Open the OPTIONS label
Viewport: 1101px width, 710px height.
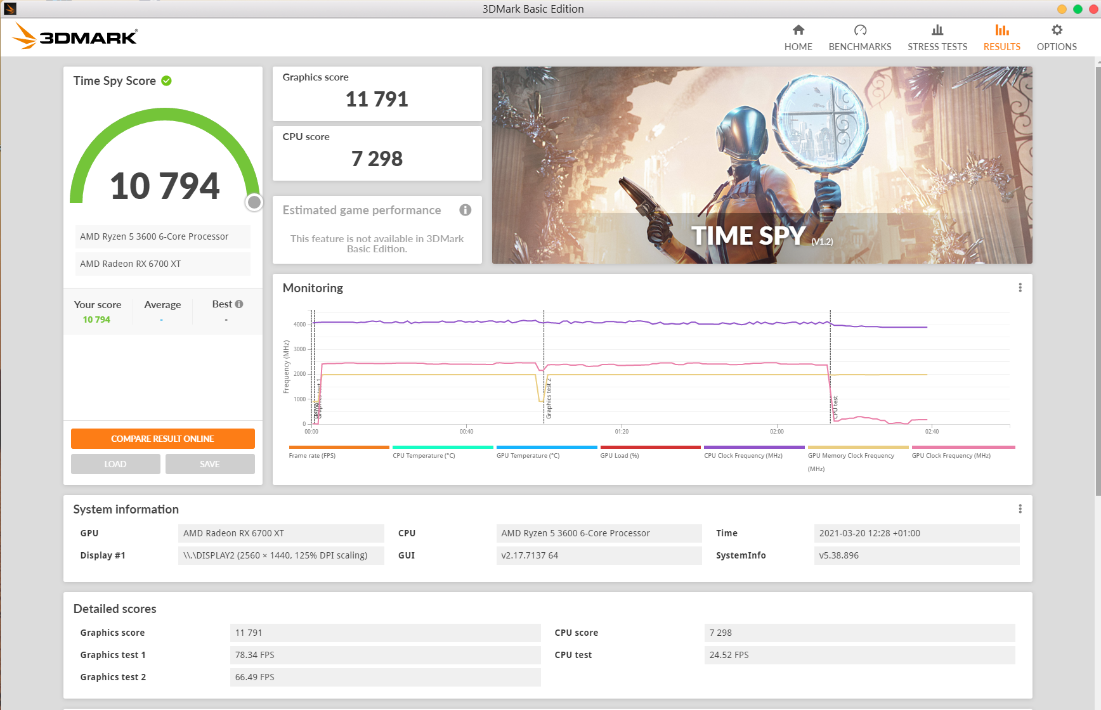1057,47
